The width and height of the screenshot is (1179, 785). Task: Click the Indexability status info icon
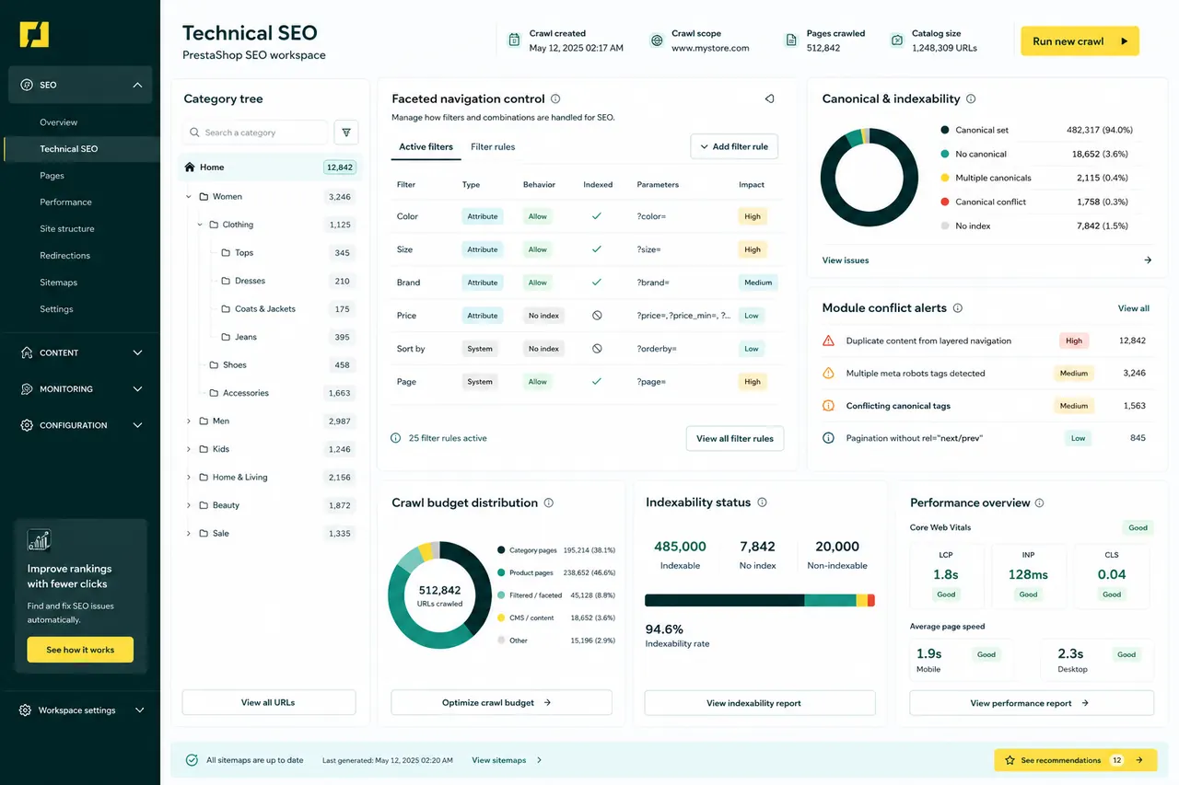click(x=762, y=502)
